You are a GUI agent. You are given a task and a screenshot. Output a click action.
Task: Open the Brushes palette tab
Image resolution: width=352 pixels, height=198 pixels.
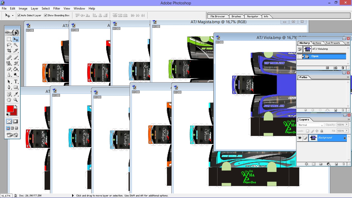(236, 16)
